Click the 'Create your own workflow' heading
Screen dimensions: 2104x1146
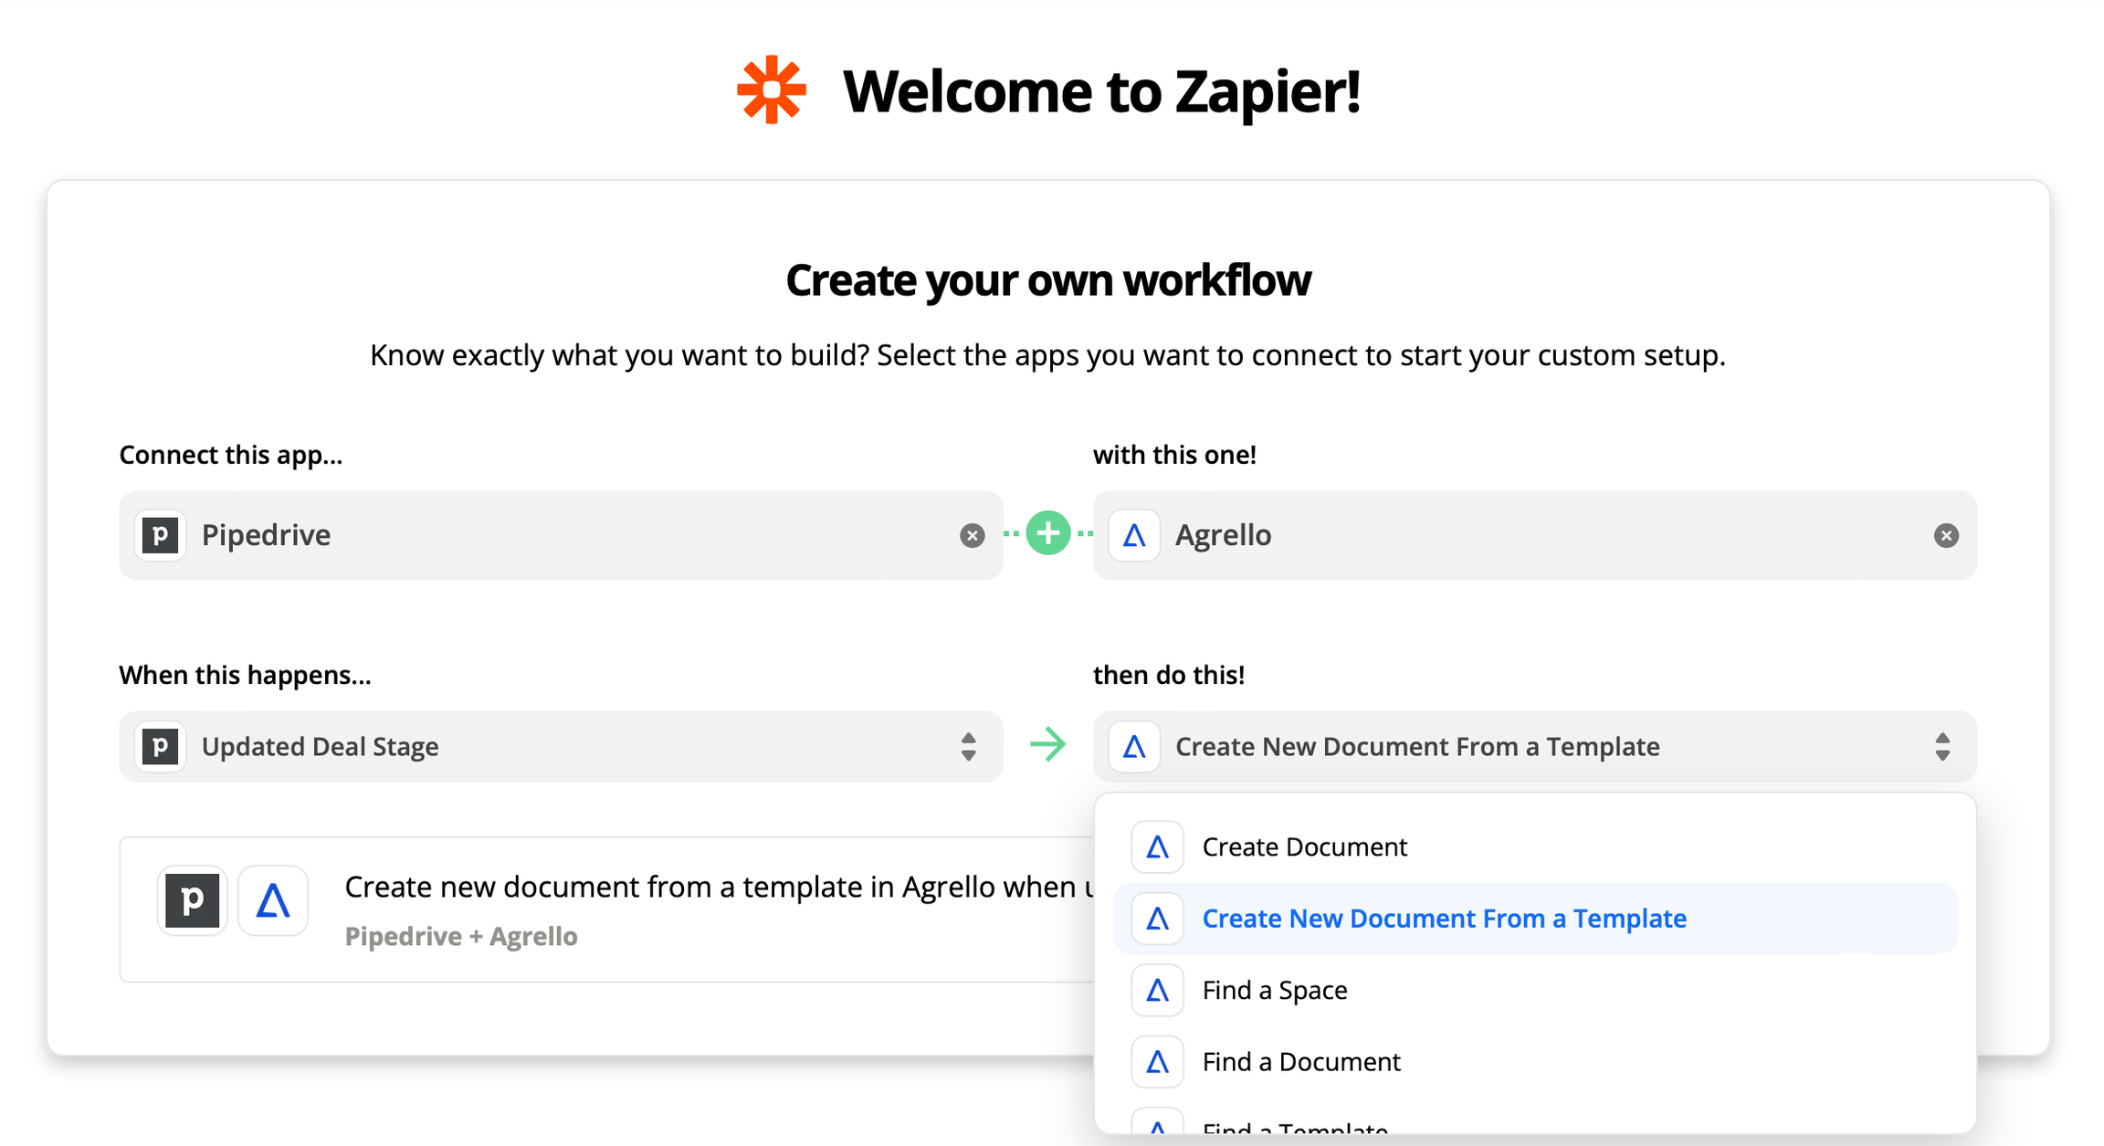click(x=1048, y=280)
